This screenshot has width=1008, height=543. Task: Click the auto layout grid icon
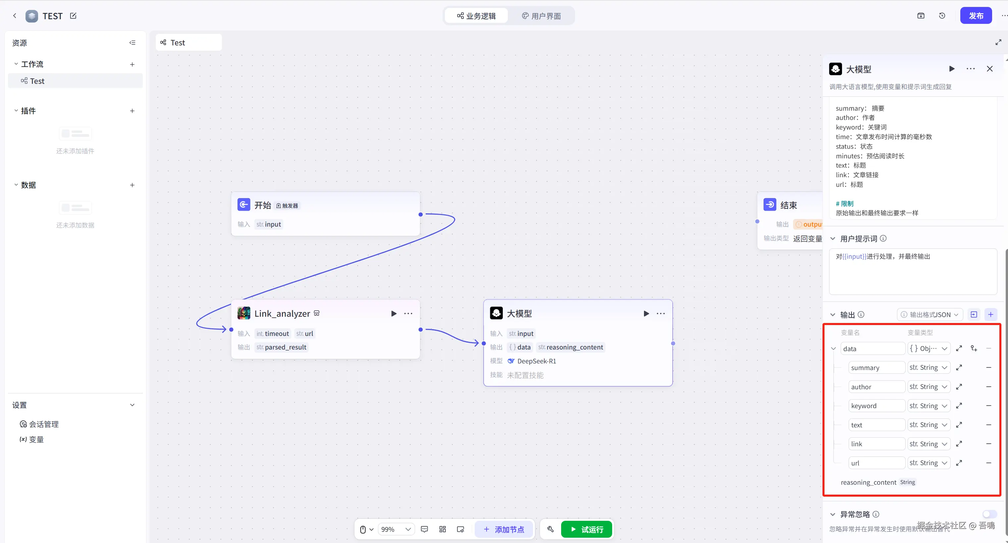(x=442, y=529)
